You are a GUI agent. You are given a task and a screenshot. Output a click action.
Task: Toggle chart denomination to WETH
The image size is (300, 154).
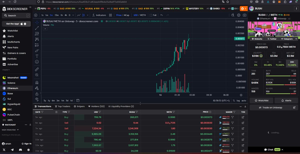[143, 15]
